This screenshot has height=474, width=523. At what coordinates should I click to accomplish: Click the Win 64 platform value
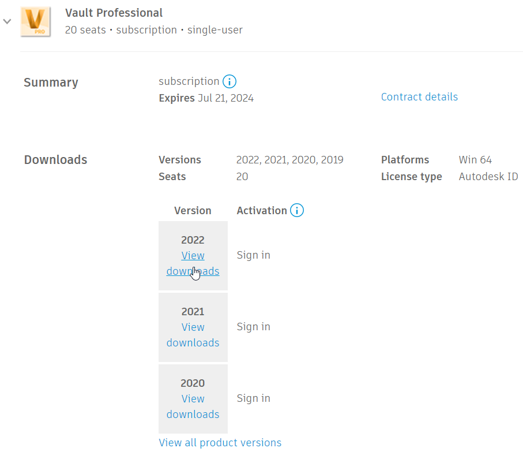475,159
